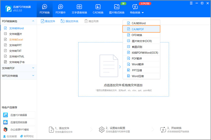The height and width of the screenshot is (140, 211).
Task: Click the 特色产品推荐 heading
Action: [x=9, y=107]
